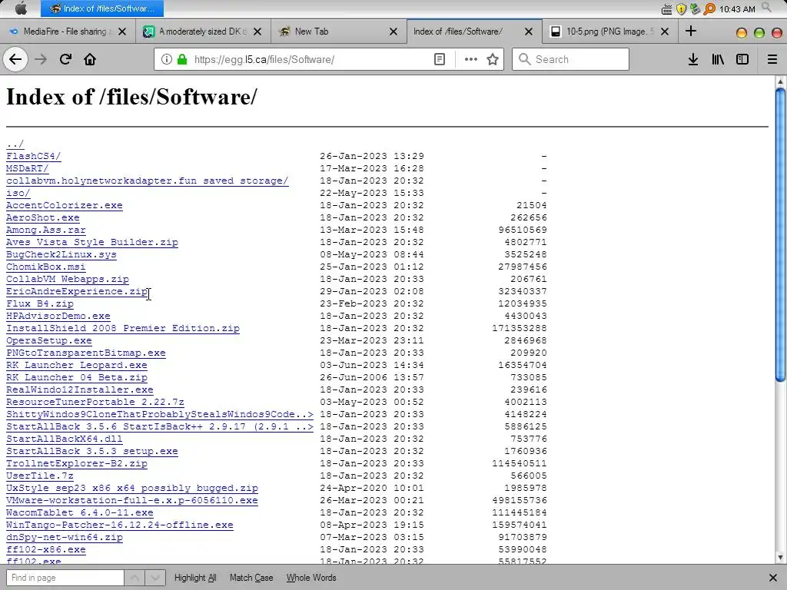Click the Search box in toolbar

pos(571,59)
